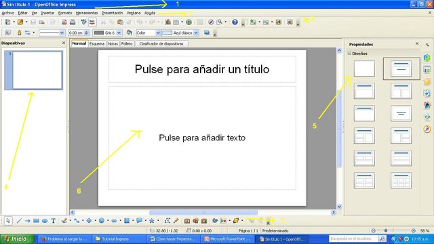The width and height of the screenshot is (434, 244).
Task: Open OpenOffice Help question mark icon
Action: [235, 22]
